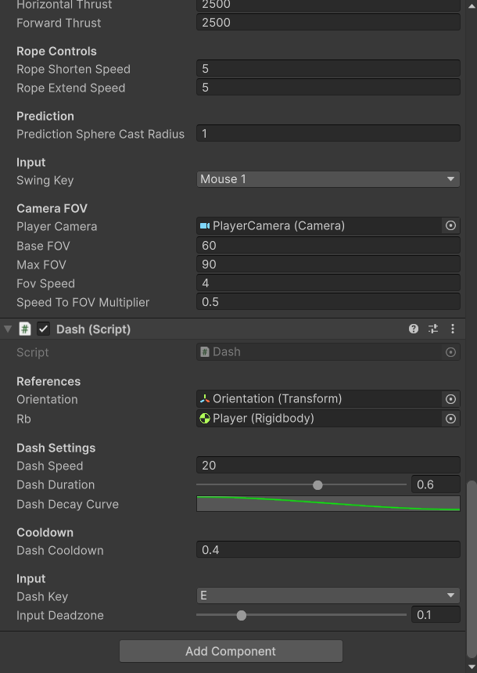
Task: Click the Dash Duration slider handle
Action: (x=317, y=485)
